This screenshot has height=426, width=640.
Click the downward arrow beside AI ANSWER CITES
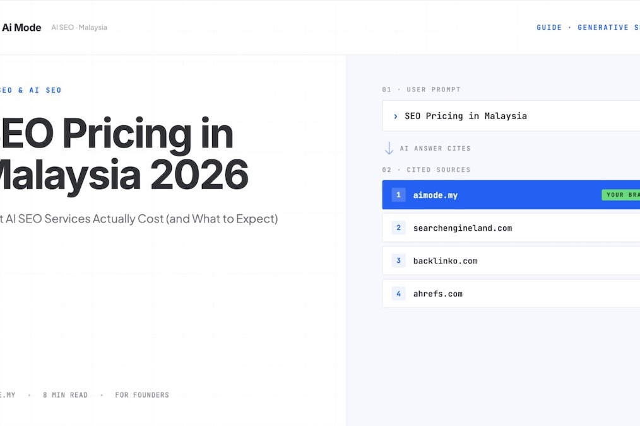390,148
